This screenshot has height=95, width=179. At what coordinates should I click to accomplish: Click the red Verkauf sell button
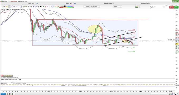tap(171, 7)
